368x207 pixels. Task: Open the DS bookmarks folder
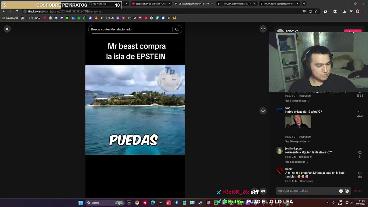coord(110,18)
